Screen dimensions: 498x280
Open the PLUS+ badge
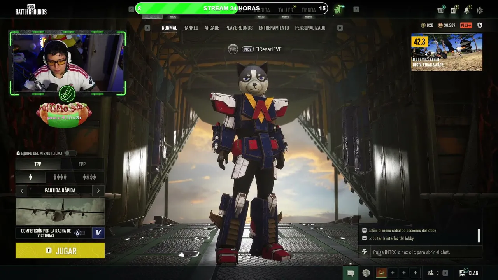click(x=466, y=25)
